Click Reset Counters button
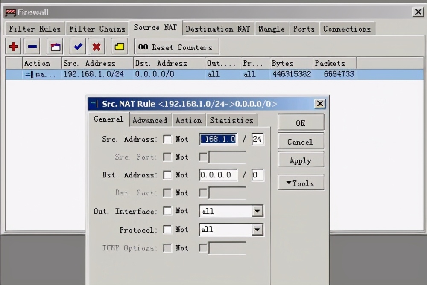Image resolution: width=427 pixels, height=285 pixels. pyautogui.click(x=176, y=47)
